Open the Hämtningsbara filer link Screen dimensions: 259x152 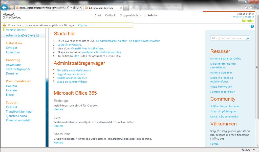[x=223, y=92]
